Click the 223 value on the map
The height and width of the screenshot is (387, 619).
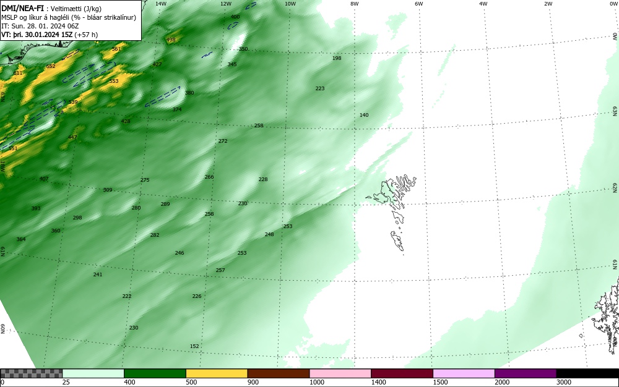(320, 88)
